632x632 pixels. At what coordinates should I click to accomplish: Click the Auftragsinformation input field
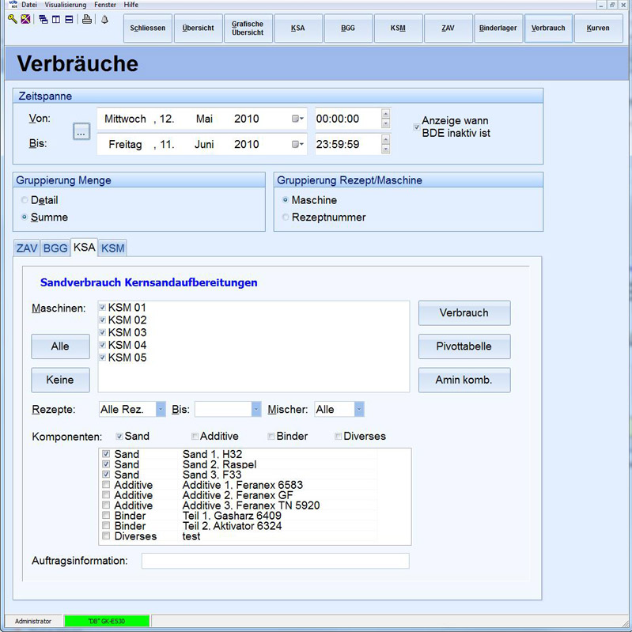(275, 561)
